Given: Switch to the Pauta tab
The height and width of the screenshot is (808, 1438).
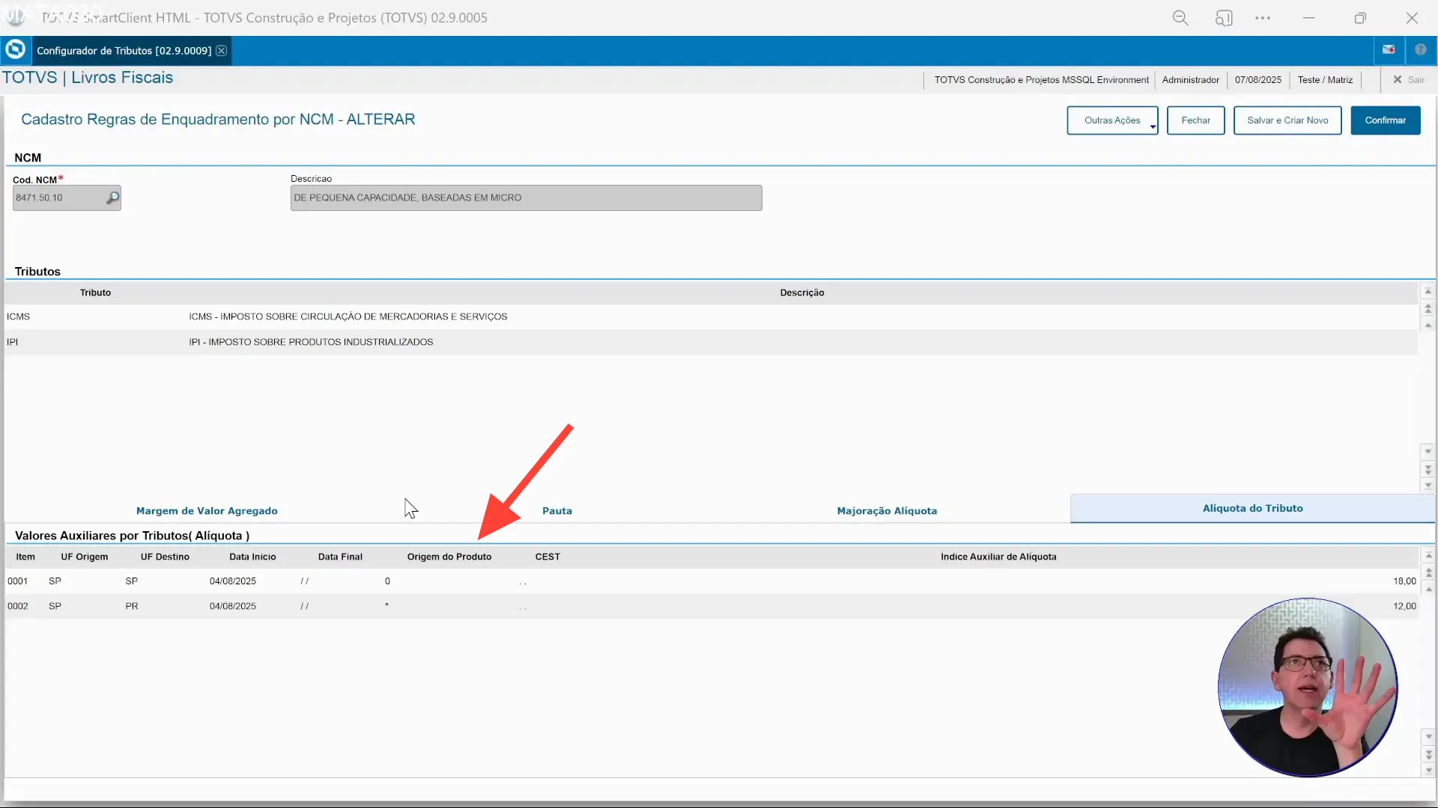Looking at the screenshot, I should [557, 511].
